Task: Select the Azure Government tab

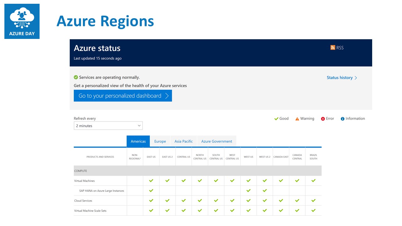Action: [216, 141]
